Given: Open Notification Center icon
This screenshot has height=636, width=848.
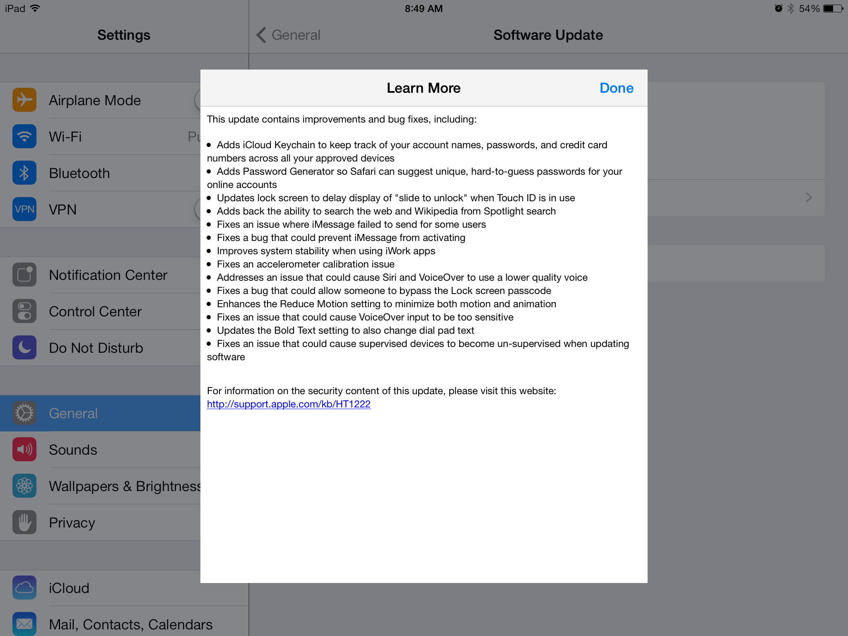Looking at the screenshot, I should pos(24,275).
